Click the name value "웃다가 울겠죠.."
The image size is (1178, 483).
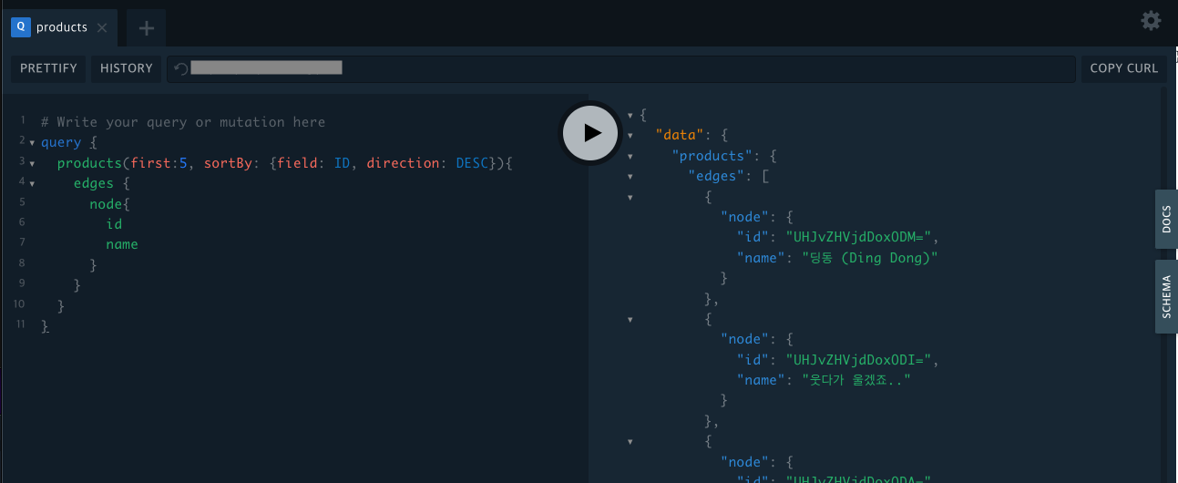click(856, 380)
